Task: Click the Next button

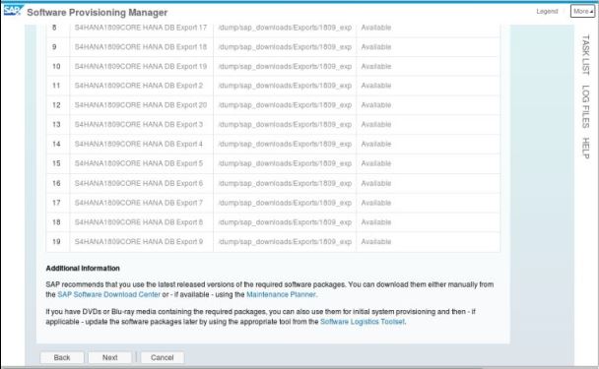Action: pos(110,357)
